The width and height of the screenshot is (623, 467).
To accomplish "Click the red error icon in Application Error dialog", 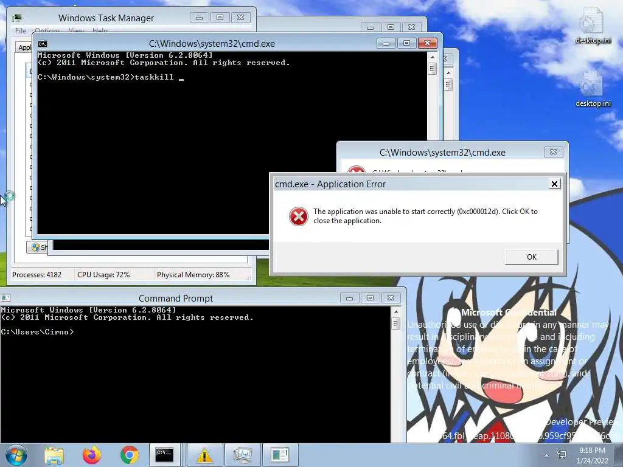I will (x=298, y=216).
